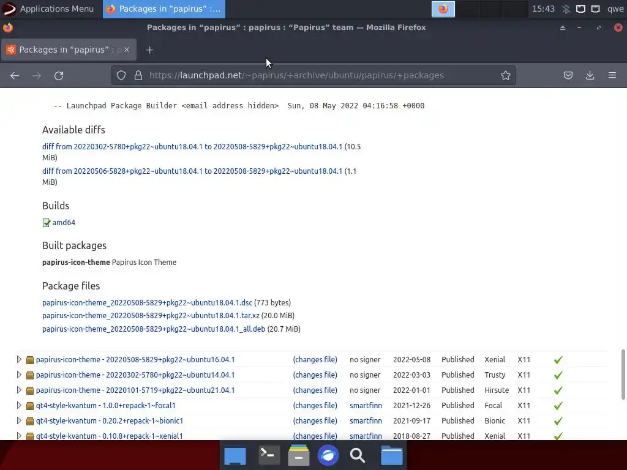Expand qt4-style-kvantum 0.20.2 bionic1 row
This screenshot has width=627, height=470.
click(x=19, y=420)
